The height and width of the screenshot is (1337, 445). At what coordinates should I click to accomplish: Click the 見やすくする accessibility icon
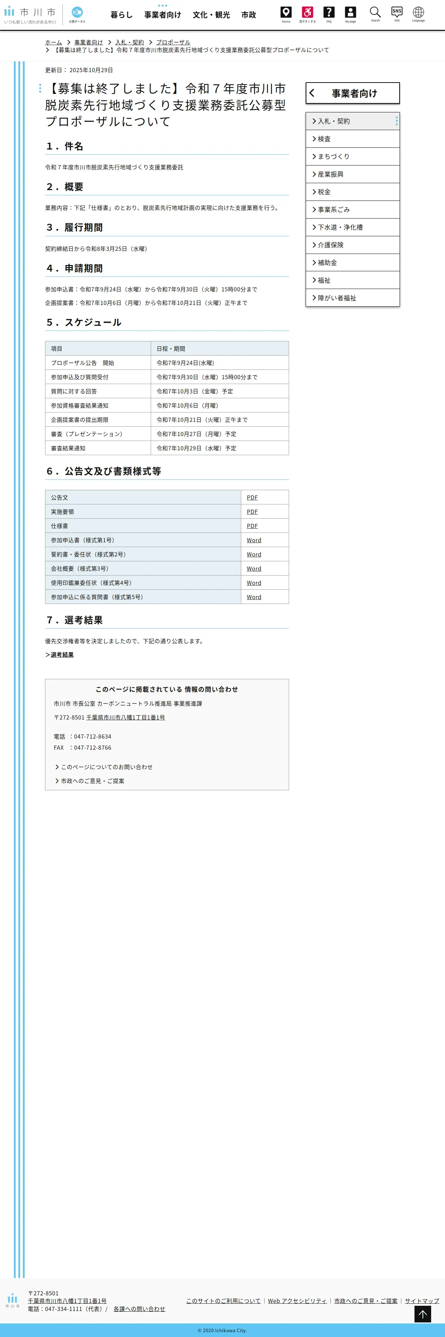click(x=307, y=14)
